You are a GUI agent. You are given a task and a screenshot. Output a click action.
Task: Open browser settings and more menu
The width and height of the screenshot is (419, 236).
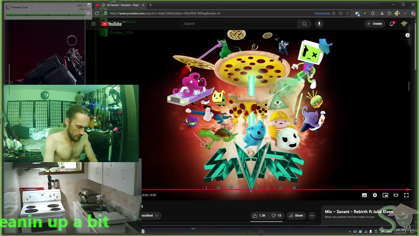pyautogui.click(x=405, y=13)
